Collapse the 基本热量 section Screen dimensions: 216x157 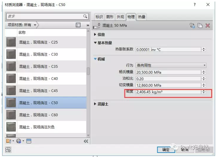click(x=95, y=43)
